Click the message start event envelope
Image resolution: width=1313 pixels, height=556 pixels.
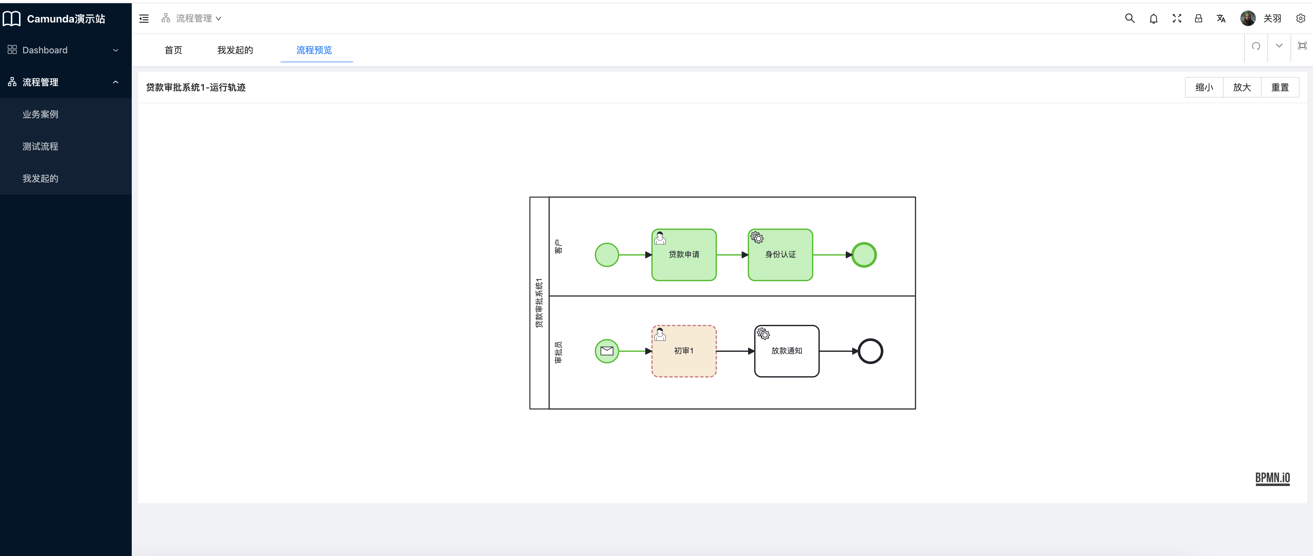(x=607, y=351)
